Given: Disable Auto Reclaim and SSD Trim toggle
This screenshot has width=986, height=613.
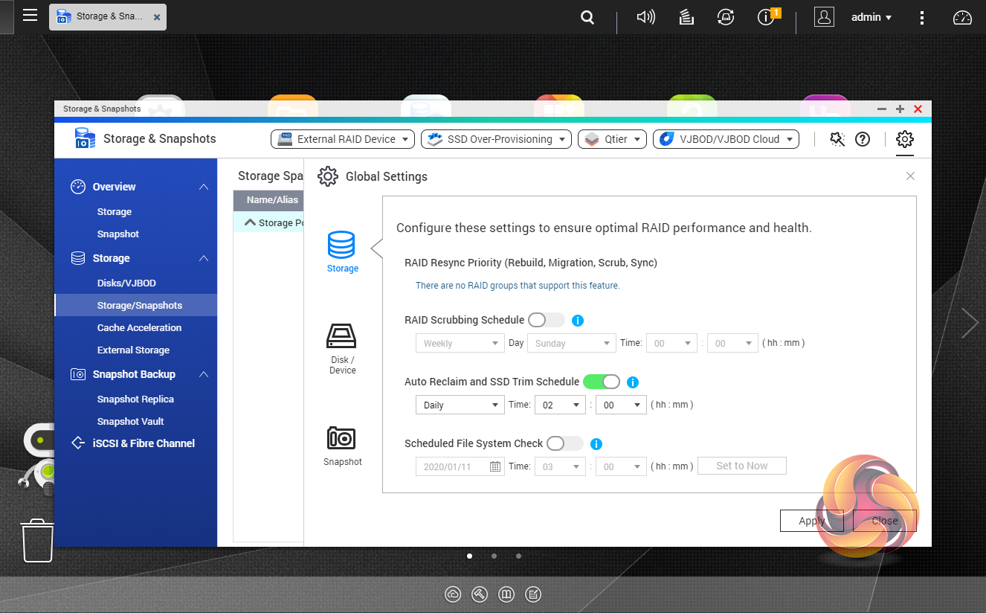Looking at the screenshot, I should coord(602,382).
